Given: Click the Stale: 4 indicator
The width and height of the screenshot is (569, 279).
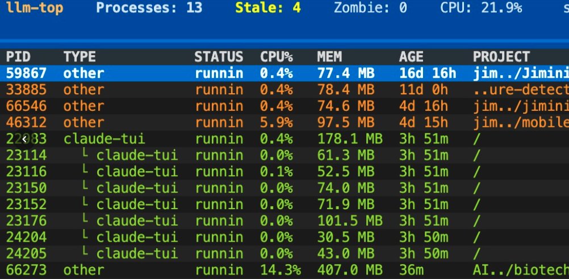Looking at the screenshot, I should [x=268, y=7].
